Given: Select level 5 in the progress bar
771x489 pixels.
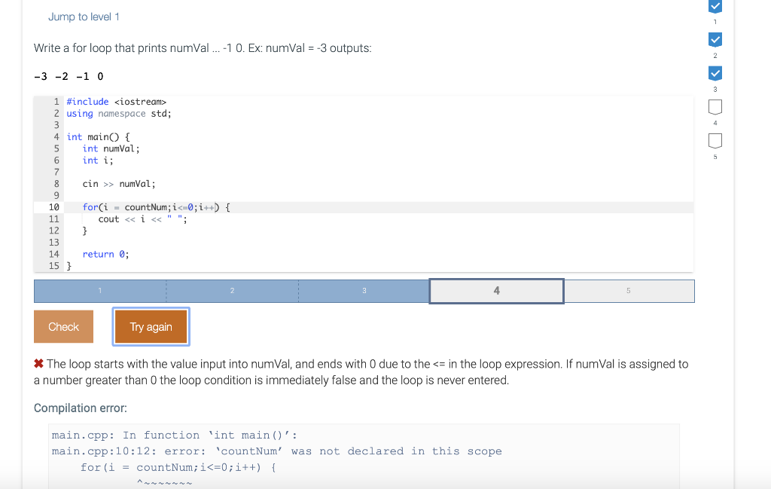Looking at the screenshot, I should [x=629, y=290].
